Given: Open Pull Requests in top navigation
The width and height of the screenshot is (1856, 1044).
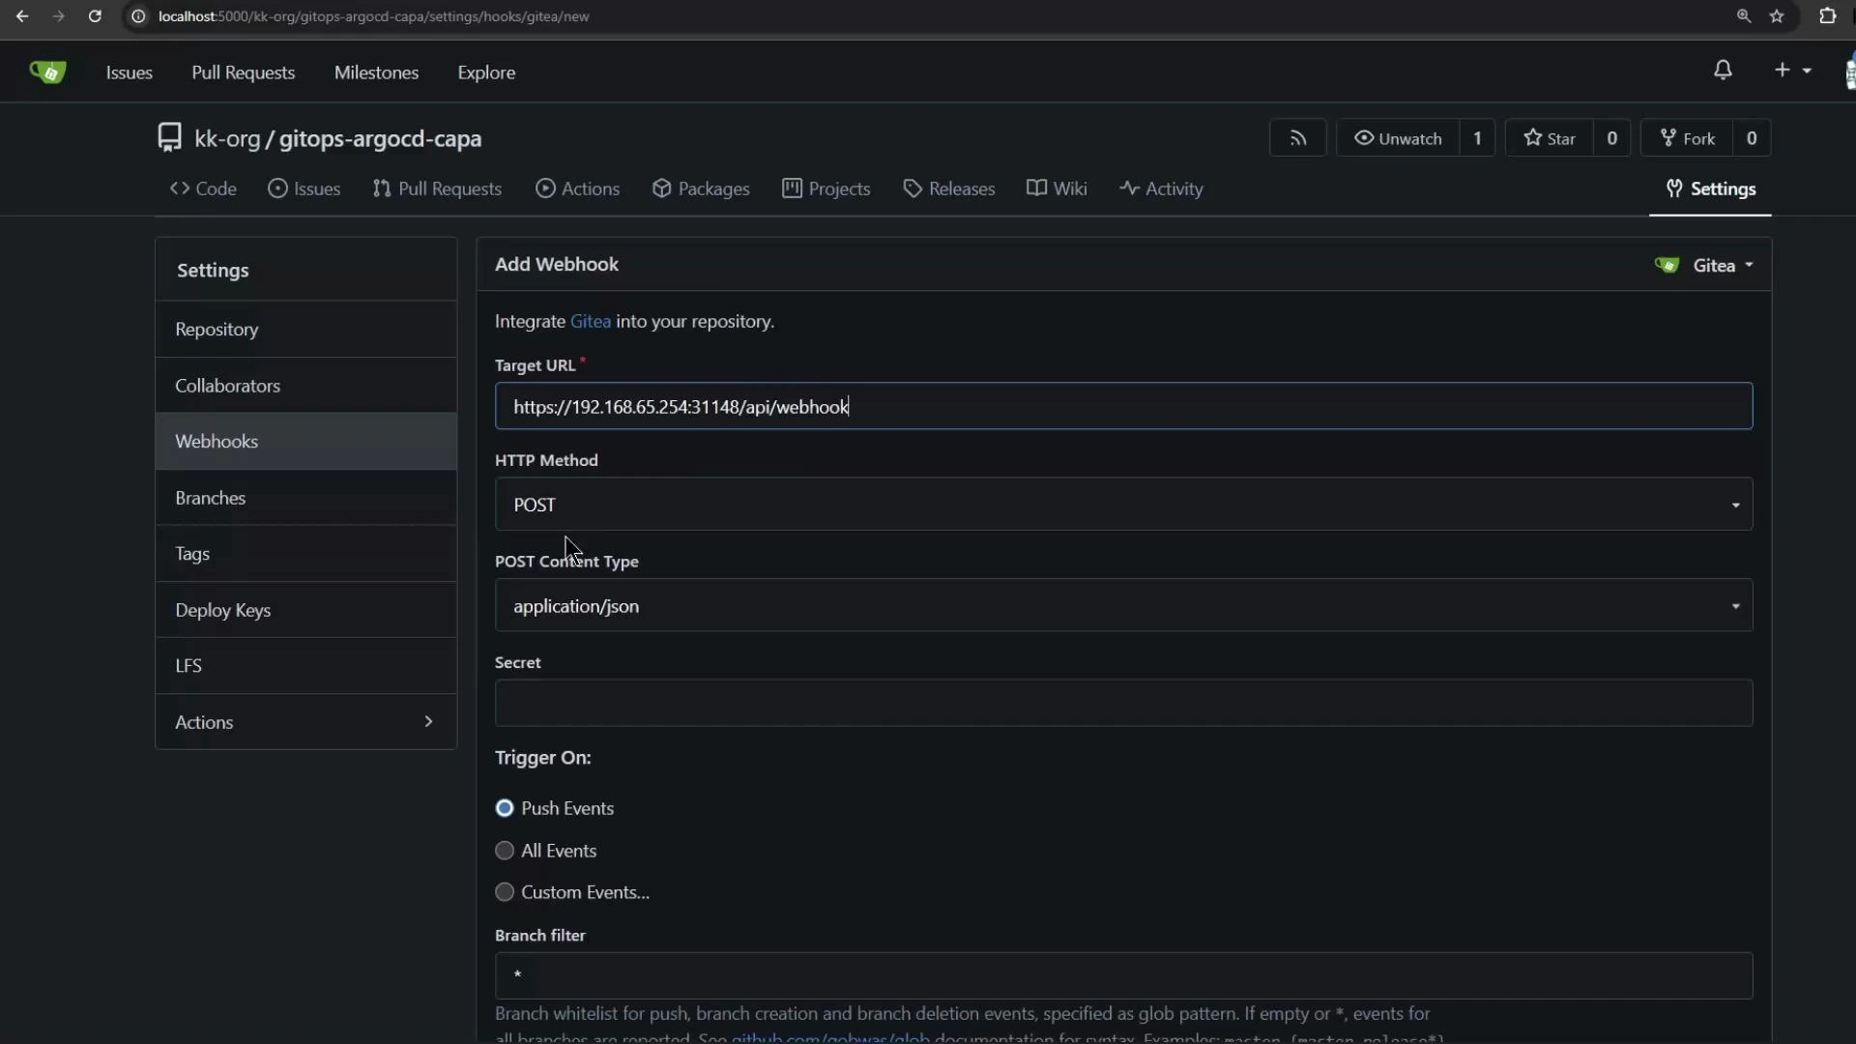Looking at the screenshot, I should coord(243,72).
